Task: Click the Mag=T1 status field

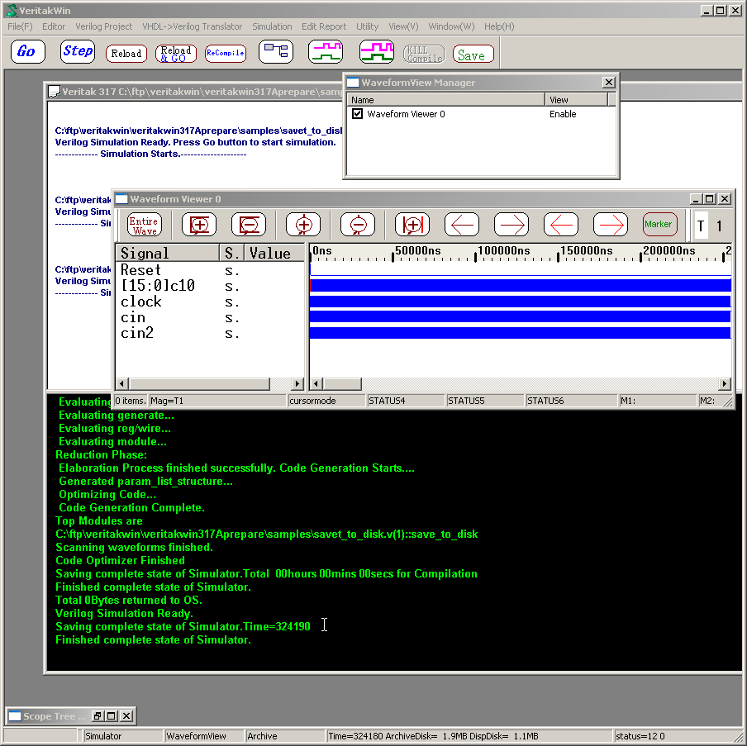Action: coord(217,401)
